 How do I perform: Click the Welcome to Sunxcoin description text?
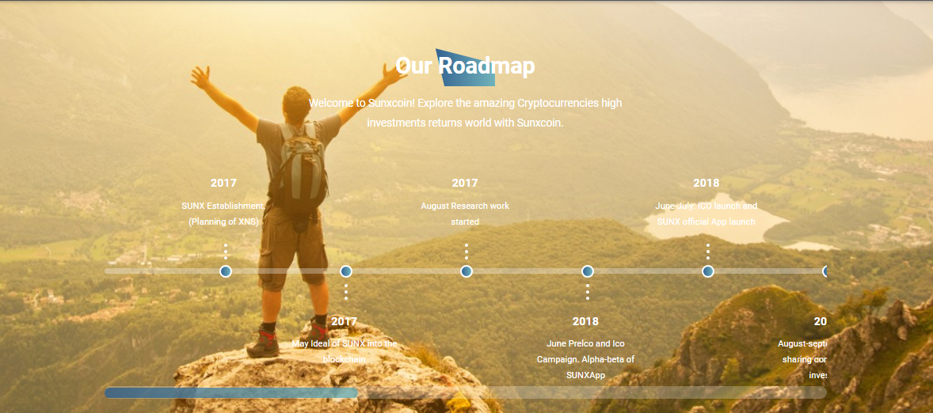coord(465,113)
